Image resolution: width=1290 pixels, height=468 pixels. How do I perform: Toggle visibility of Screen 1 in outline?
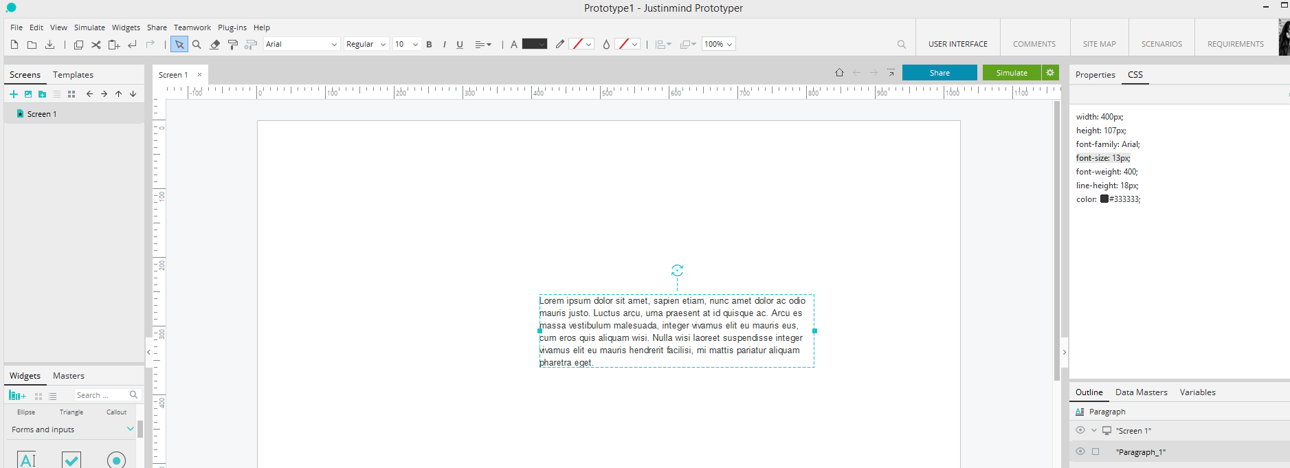1080,430
